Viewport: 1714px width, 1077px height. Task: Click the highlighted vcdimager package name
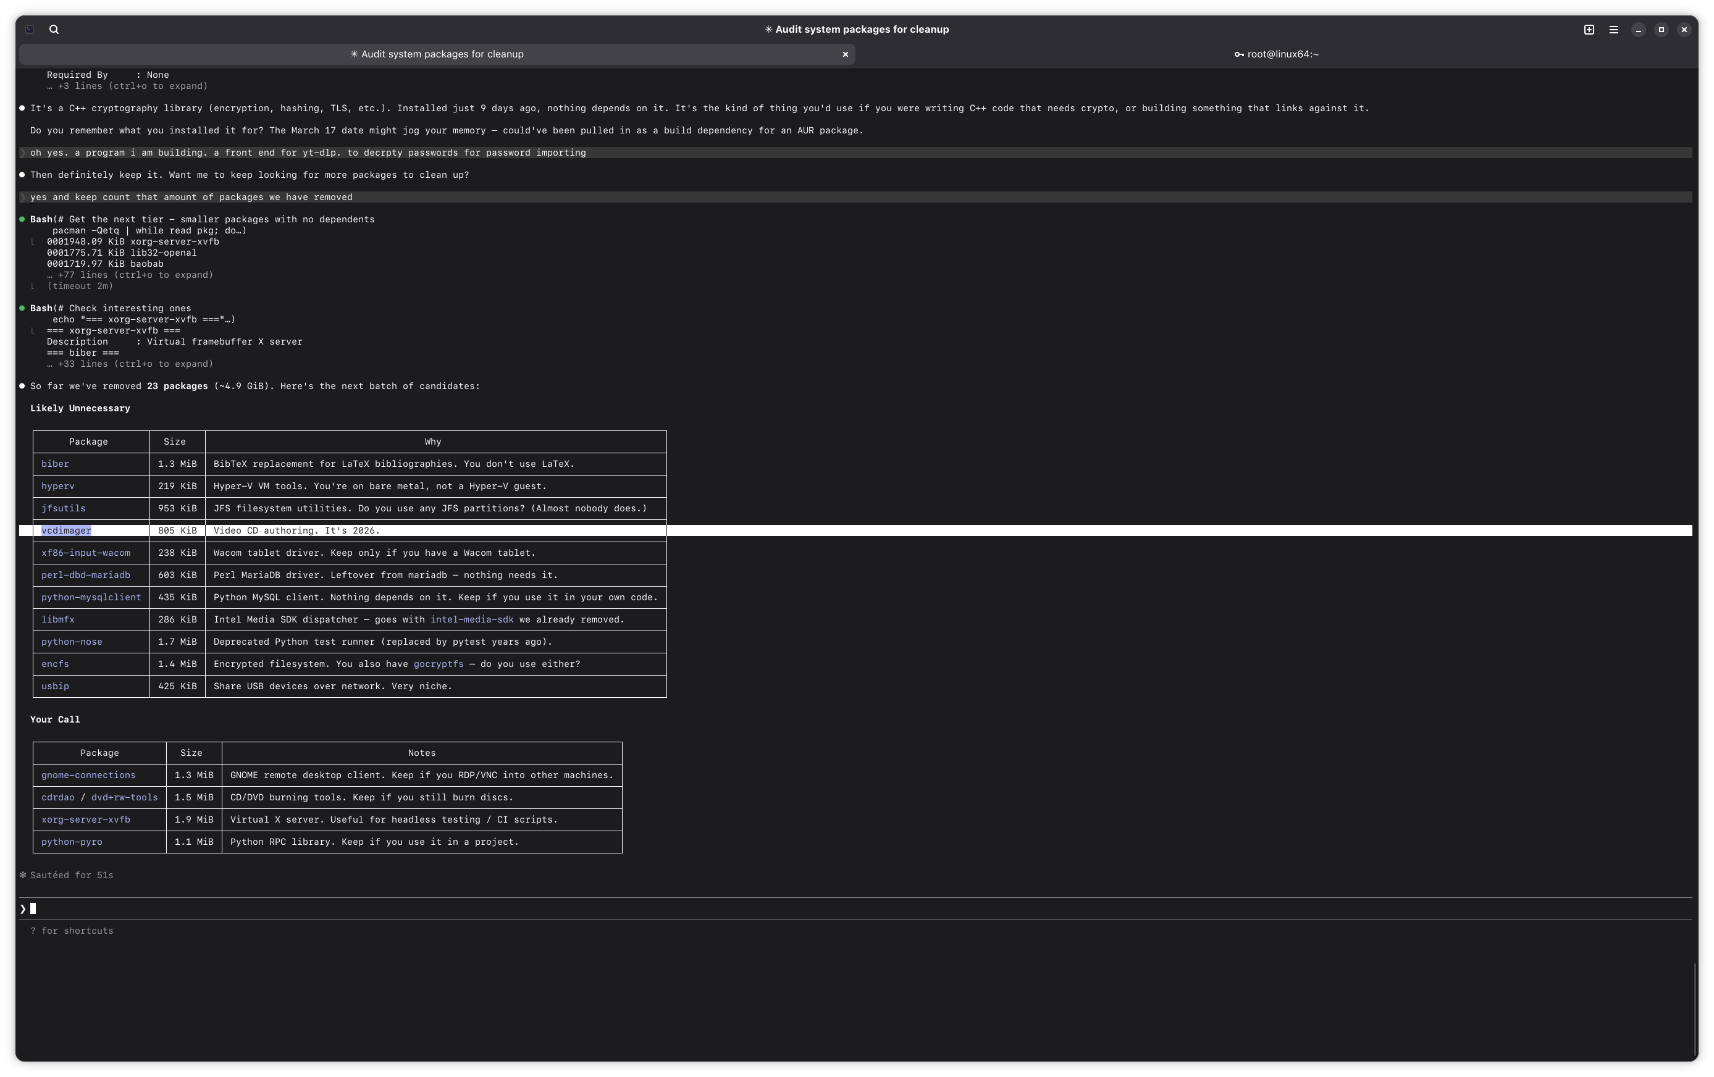click(66, 530)
